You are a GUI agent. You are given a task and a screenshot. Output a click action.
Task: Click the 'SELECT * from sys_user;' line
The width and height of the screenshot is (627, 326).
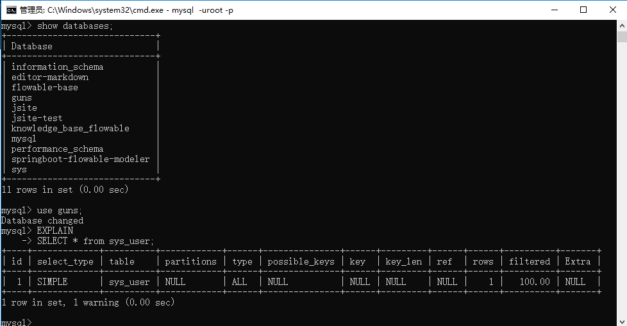click(x=96, y=241)
